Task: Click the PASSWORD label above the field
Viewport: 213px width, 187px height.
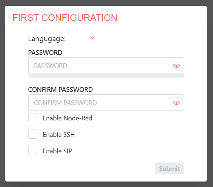Action: pyautogui.click(x=45, y=53)
